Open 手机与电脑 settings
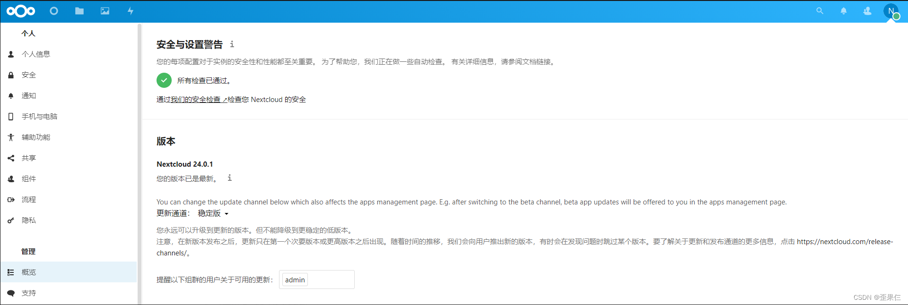 point(69,117)
